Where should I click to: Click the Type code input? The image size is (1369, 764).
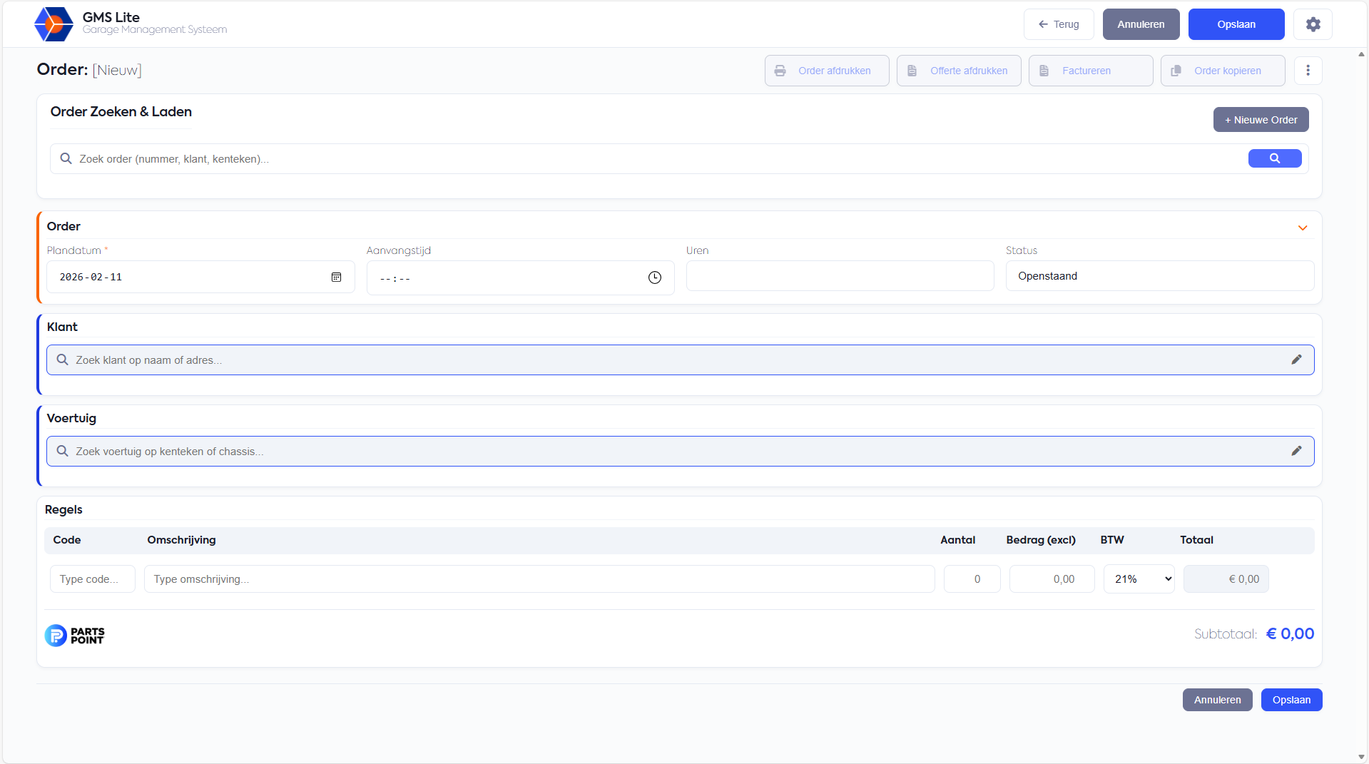tap(92, 579)
